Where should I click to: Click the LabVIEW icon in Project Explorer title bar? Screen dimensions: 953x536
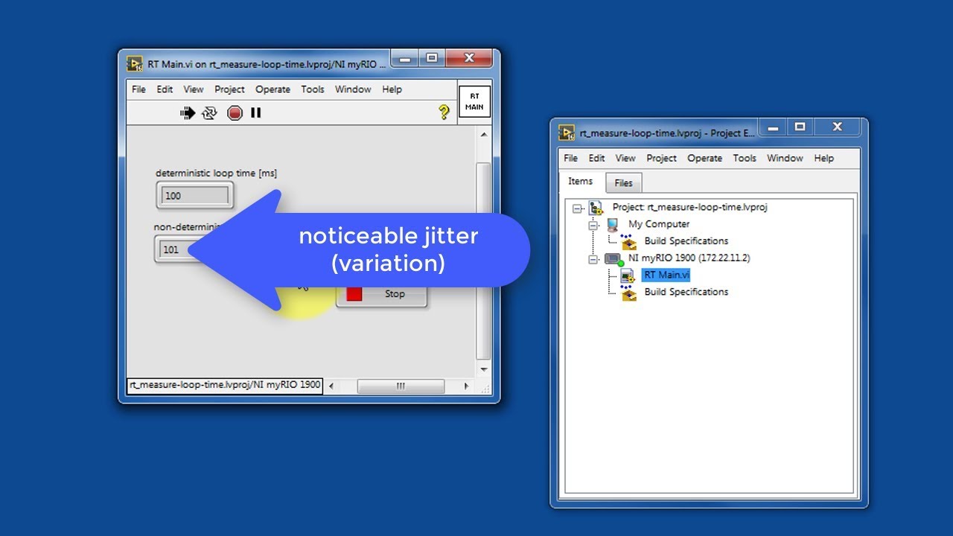[567, 133]
